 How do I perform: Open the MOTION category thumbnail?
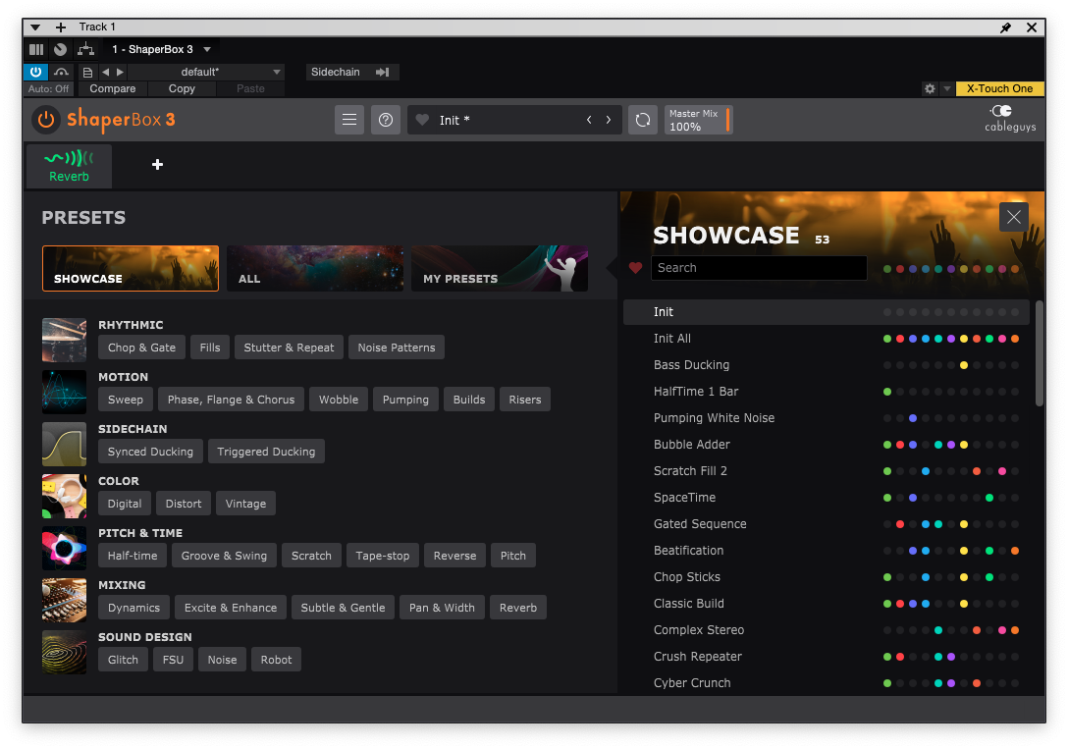click(x=64, y=393)
